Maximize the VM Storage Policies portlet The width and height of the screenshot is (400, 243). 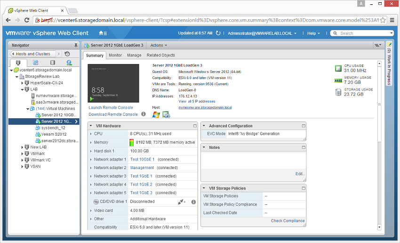(304, 188)
